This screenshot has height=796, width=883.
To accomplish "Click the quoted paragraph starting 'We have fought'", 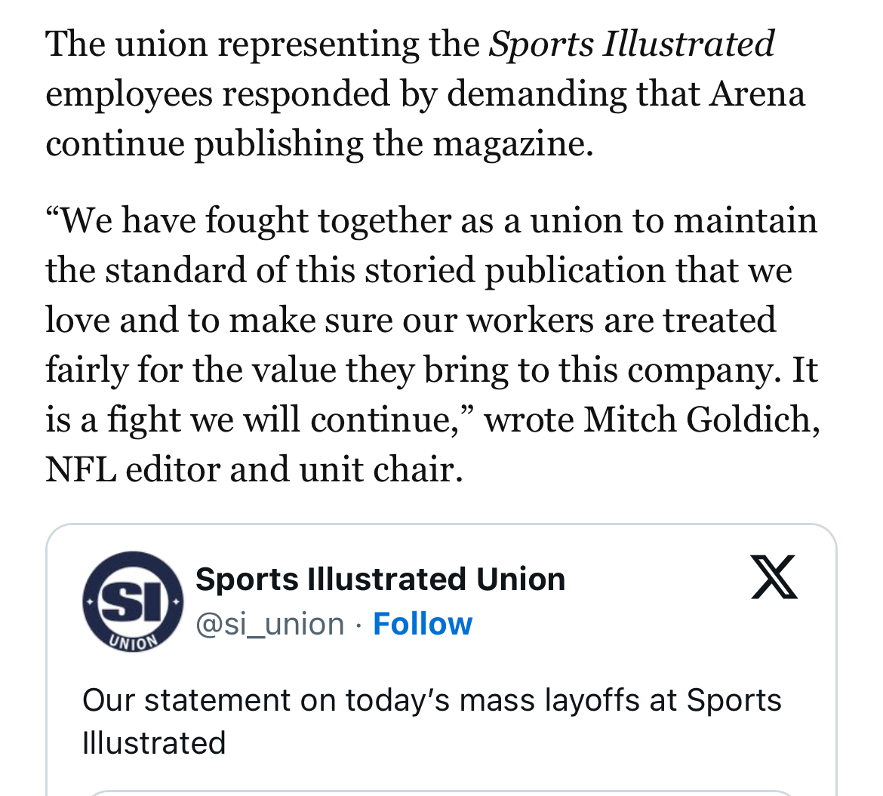I will (x=432, y=344).
